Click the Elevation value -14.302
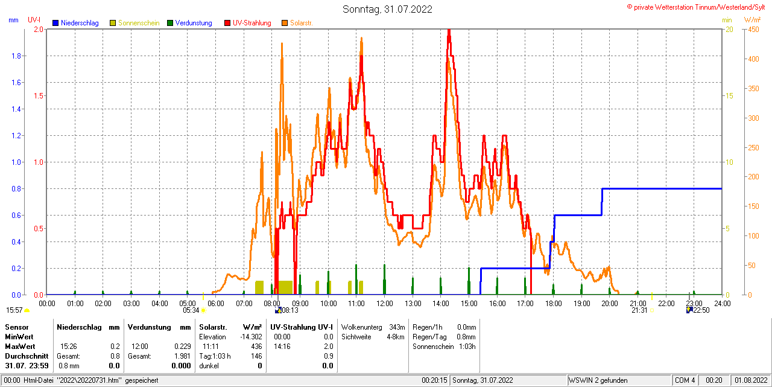Image resolution: width=772 pixels, height=387 pixels. (x=250, y=336)
